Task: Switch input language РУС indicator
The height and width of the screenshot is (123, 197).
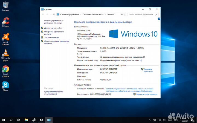Action: pyautogui.click(x=176, y=120)
